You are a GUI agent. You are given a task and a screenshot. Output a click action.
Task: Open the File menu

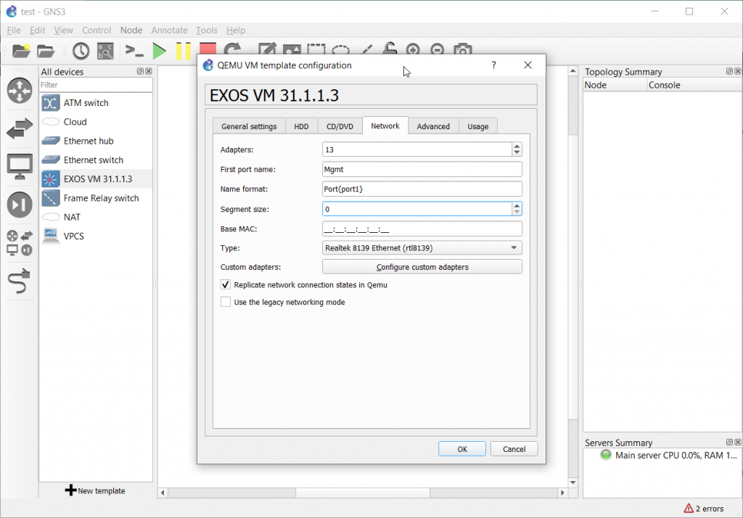(14, 30)
